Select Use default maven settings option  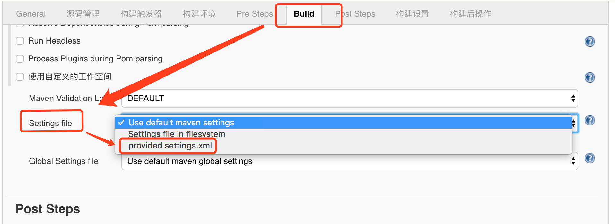coord(181,123)
